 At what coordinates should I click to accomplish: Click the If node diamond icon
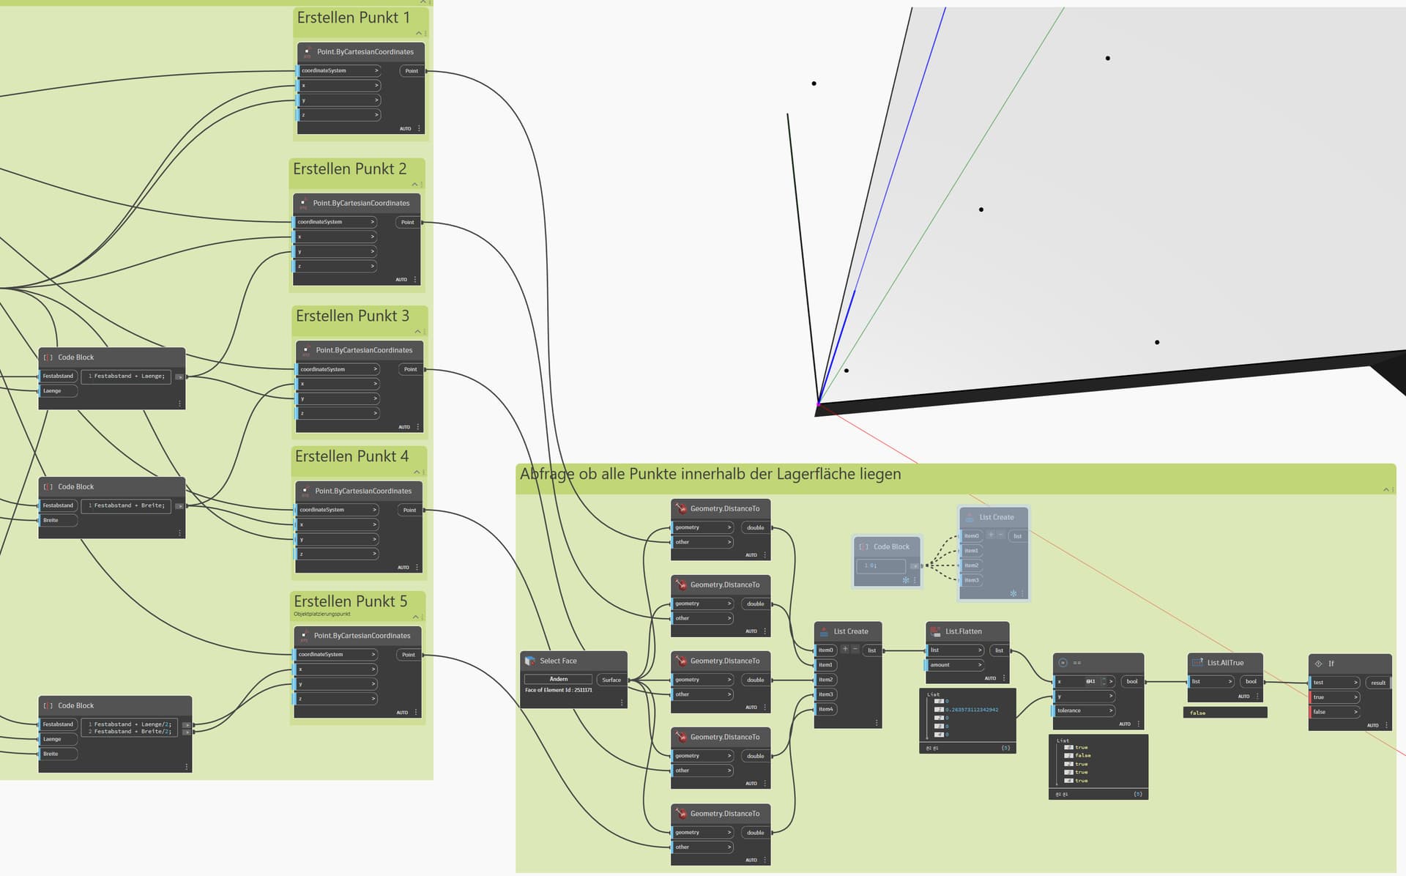(x=1318, y=664)
